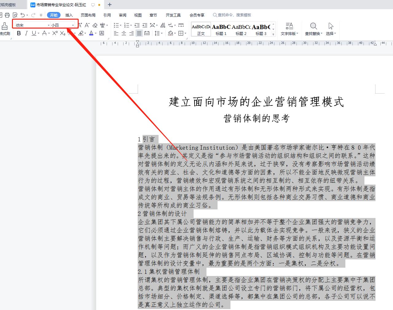Apply the 正文 paragraph style
The width and height of the screenshot is (393, 310).
tap(201, 29)
